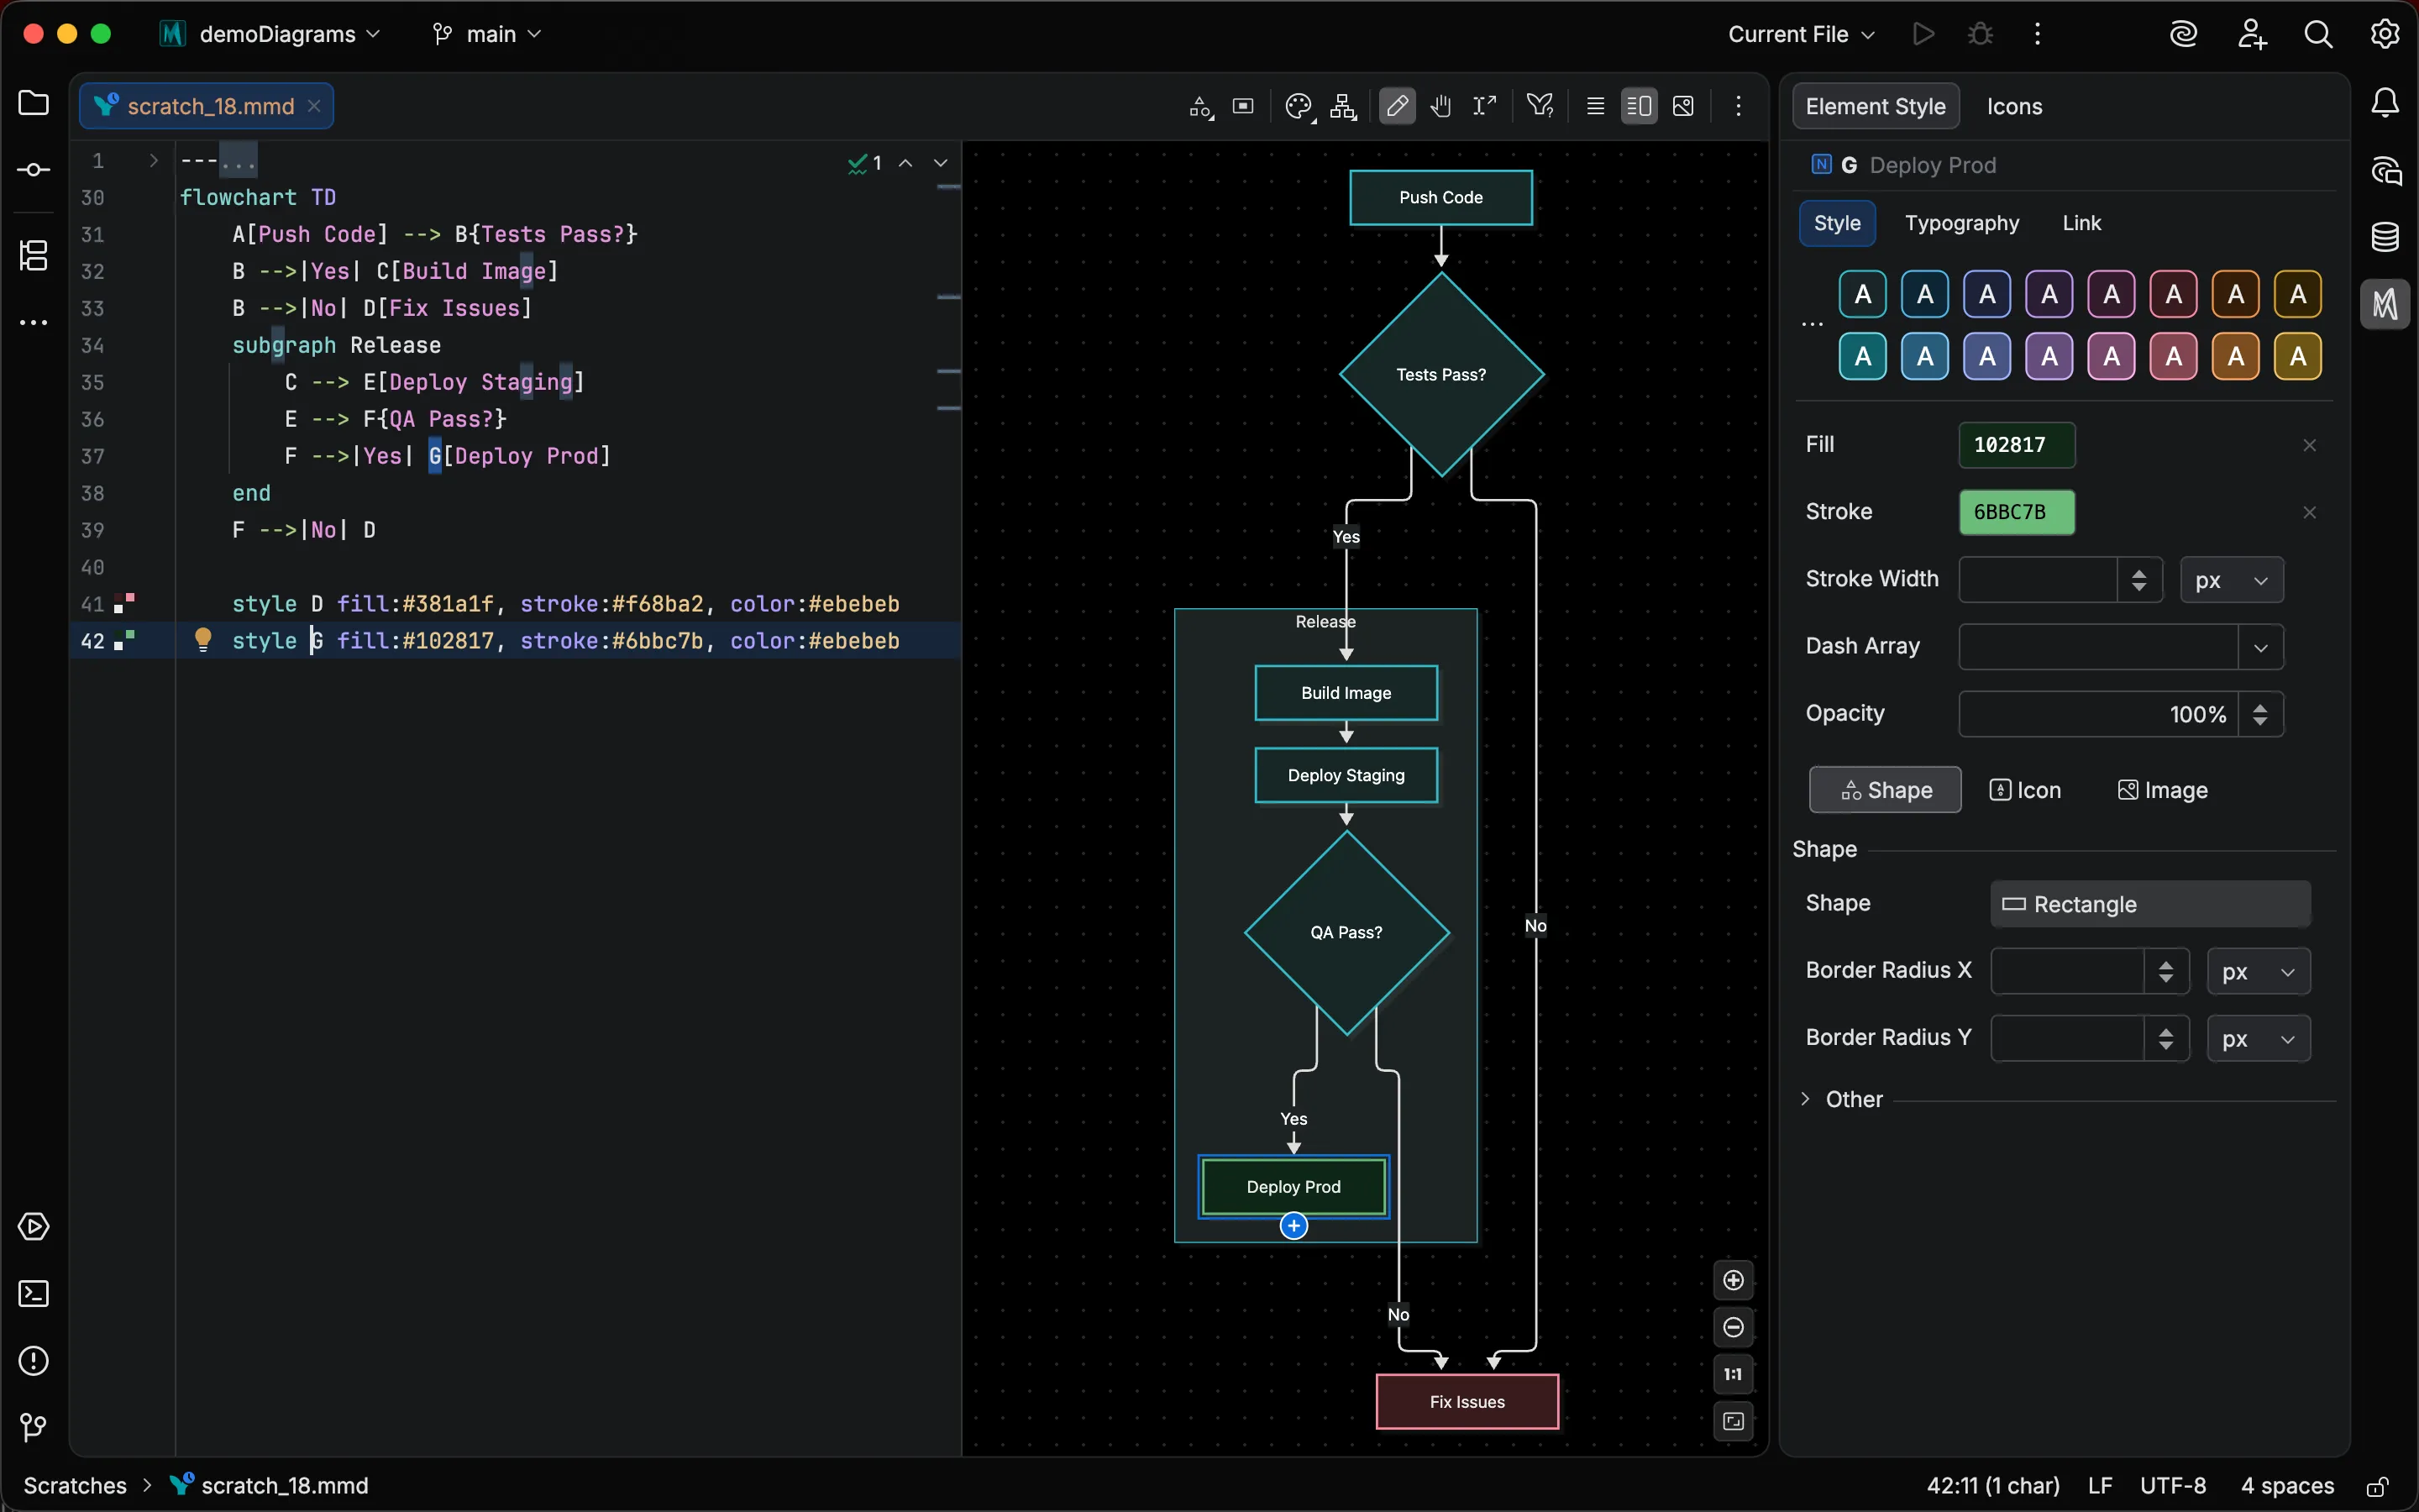Add connected node with blue plus button
The height and width of the screenshot is (1512, 2419).
[x=1293, y=1226]
